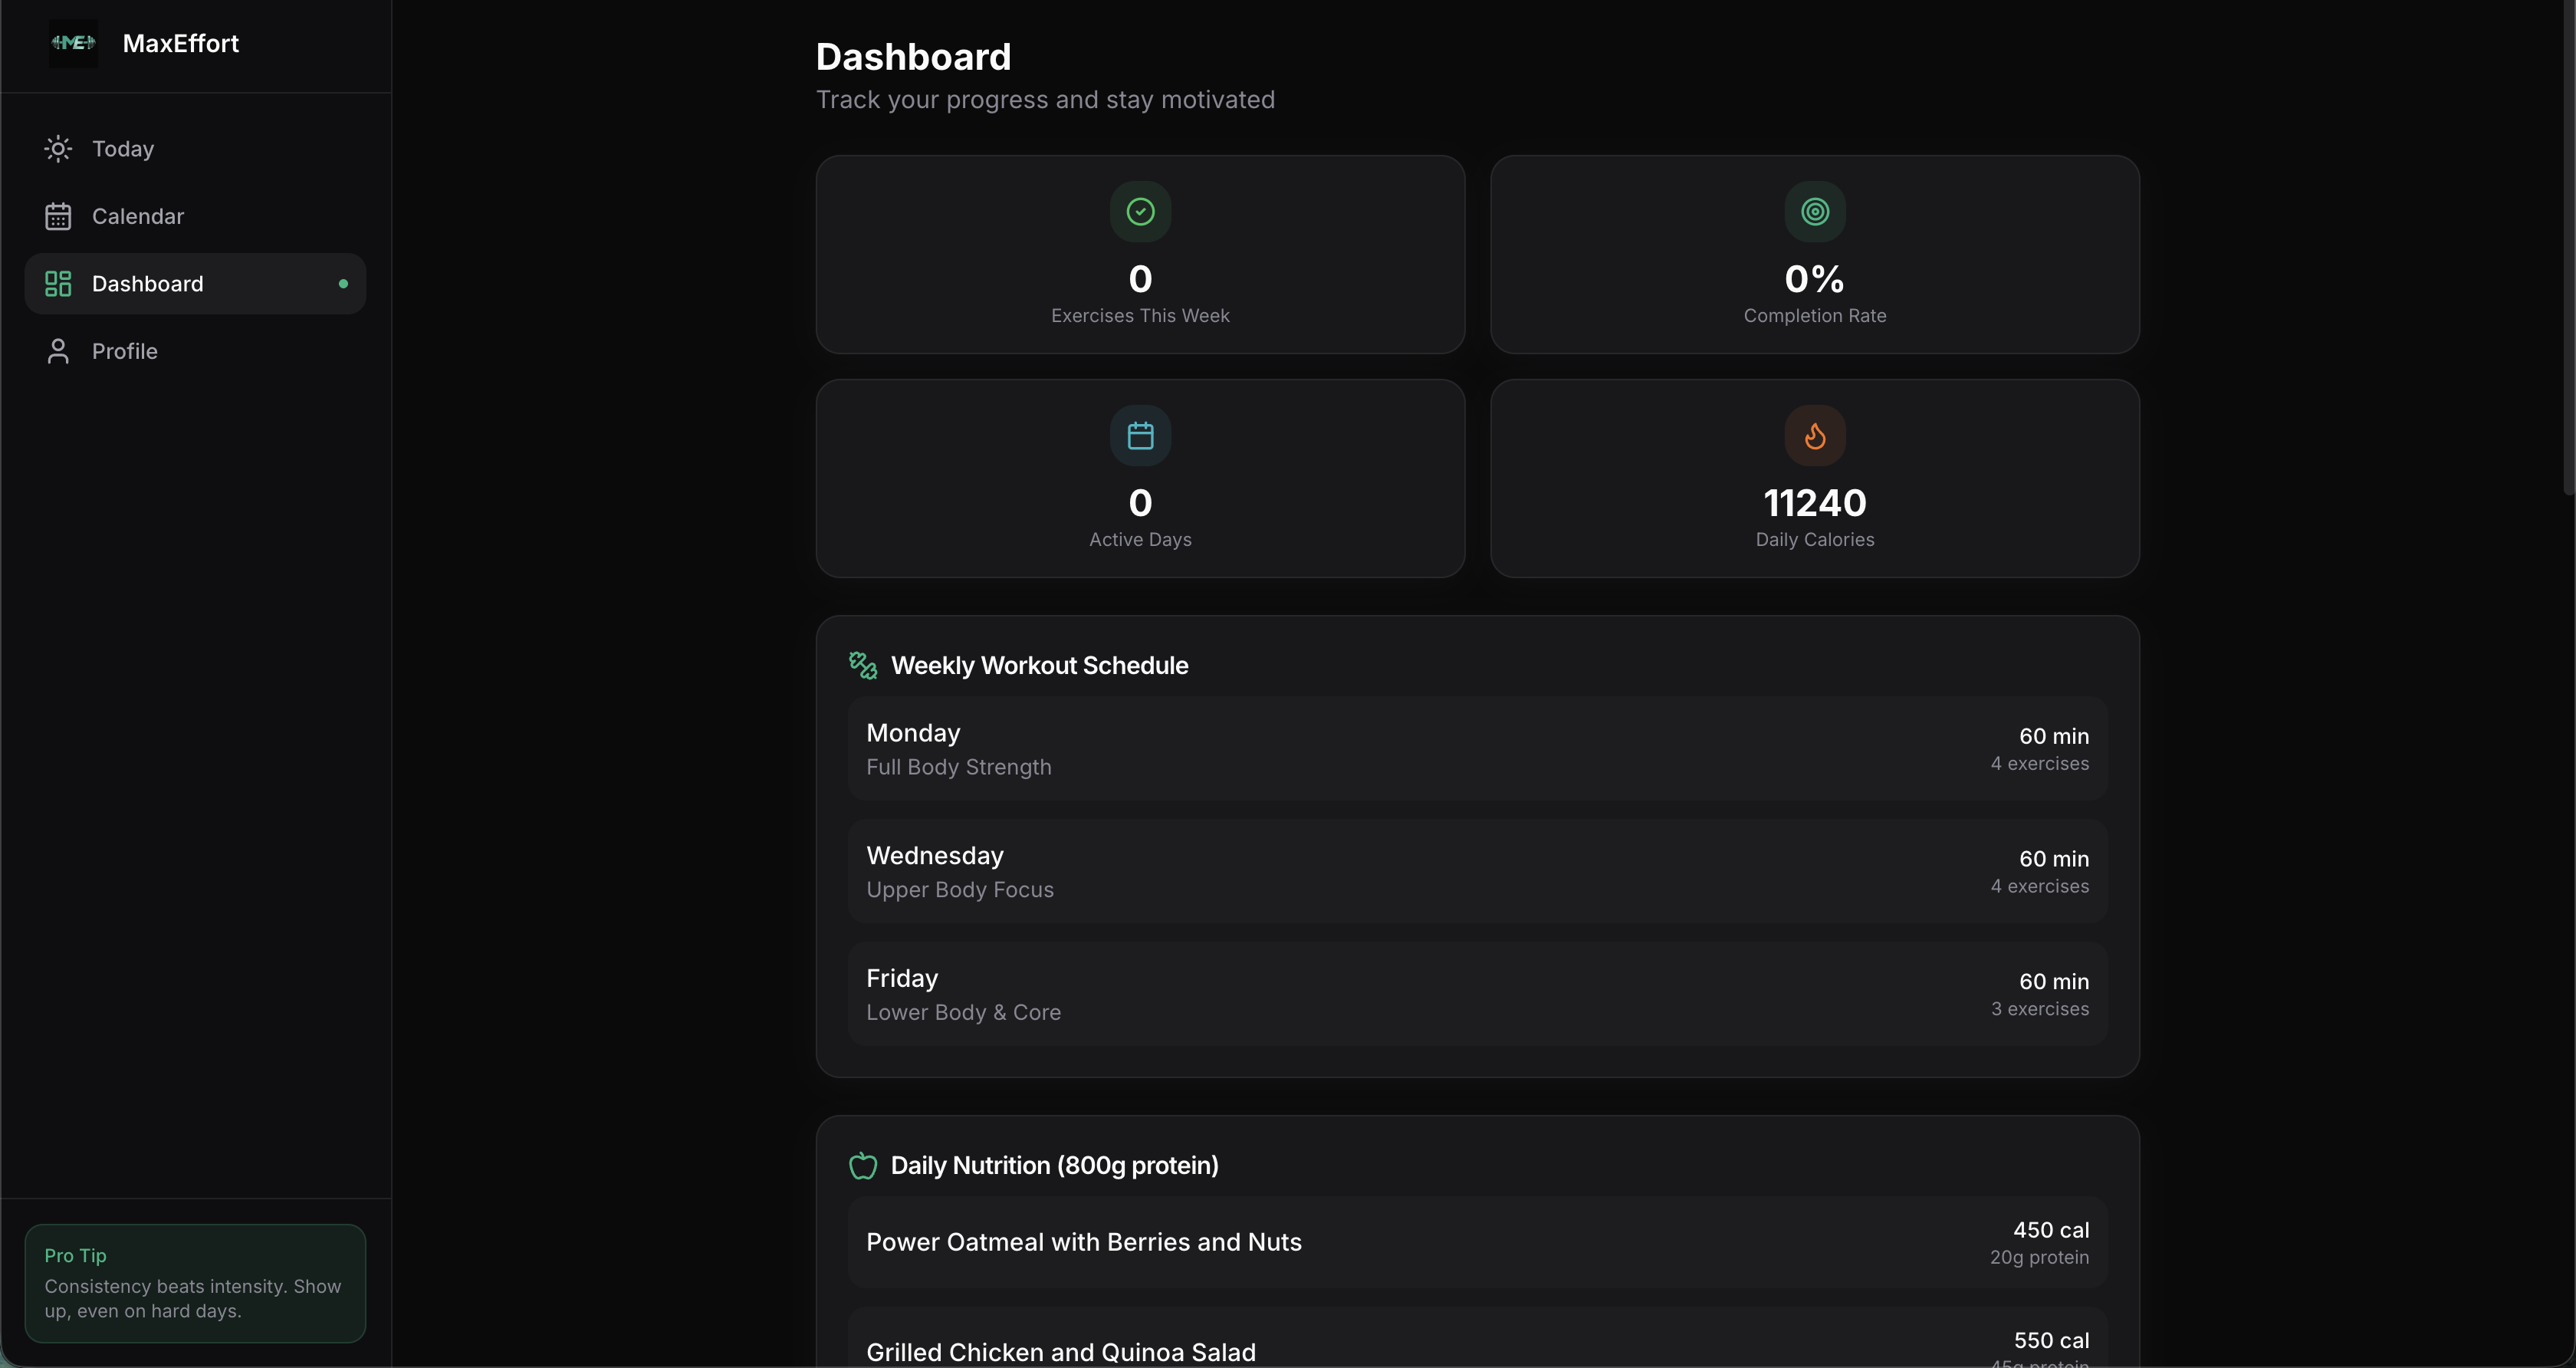
Task: Select the Calendar icon in the sidebar
Action: click(x=58, y=216)
